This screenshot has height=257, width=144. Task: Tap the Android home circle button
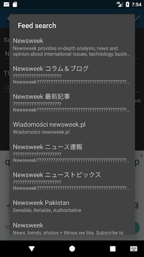72,249
